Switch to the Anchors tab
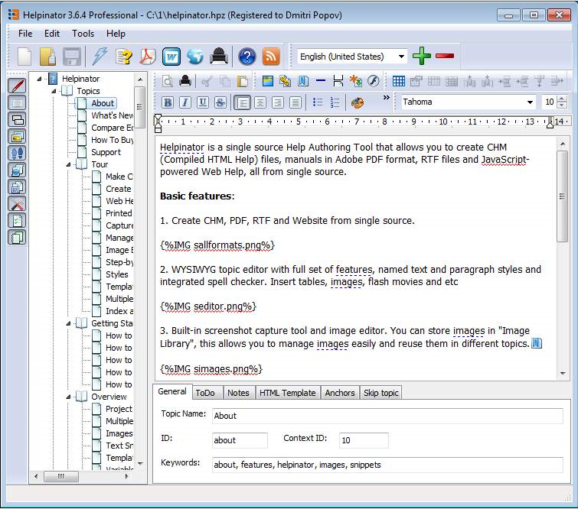The width and height of the screenshot is (578, 509). 340,393
